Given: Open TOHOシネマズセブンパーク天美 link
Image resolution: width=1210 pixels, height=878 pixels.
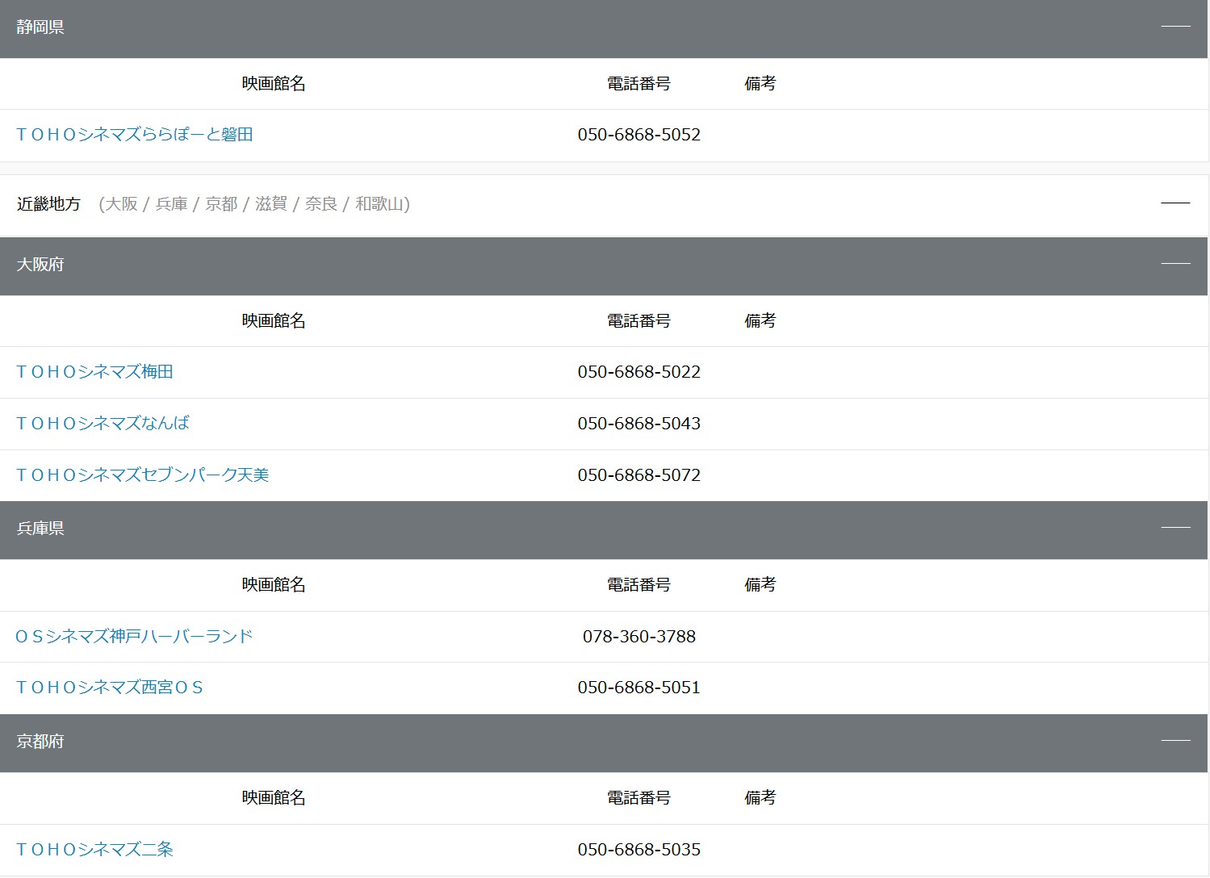Looking at the screenshot, I should pos(143,475).
